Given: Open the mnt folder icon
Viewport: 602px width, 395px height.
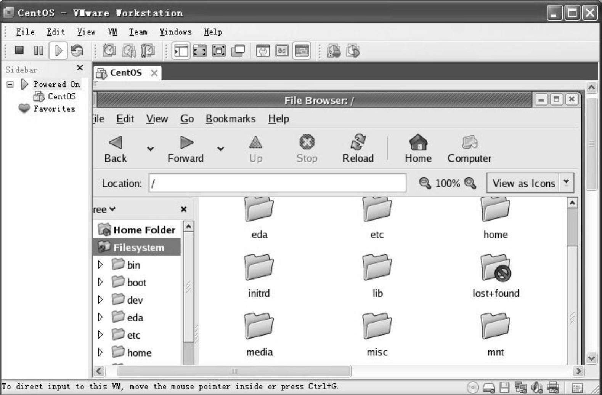Looking at the screenshot, I should [x=496, y=326].
